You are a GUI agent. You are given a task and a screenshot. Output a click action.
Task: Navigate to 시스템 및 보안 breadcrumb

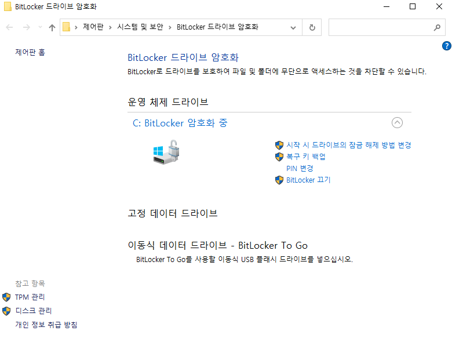coord(140,27)
